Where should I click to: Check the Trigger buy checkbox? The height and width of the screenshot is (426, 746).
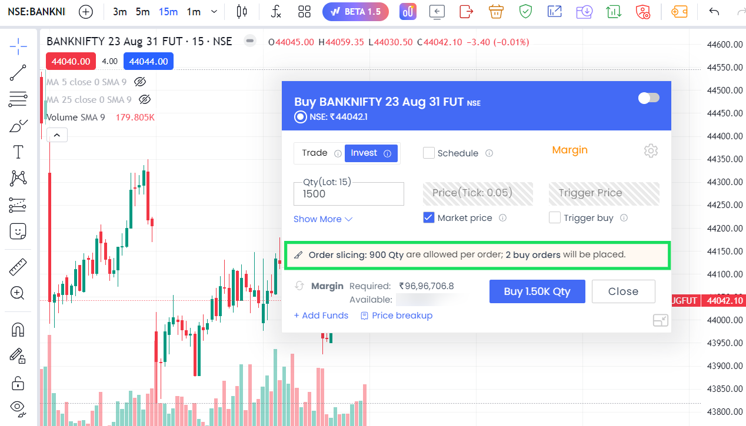click(x=555, y=217)
